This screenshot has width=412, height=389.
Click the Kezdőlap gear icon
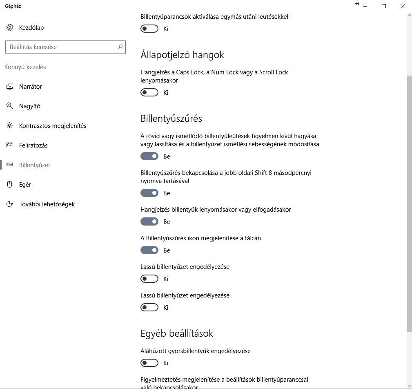pyautogui.click(x=10, y=27)
